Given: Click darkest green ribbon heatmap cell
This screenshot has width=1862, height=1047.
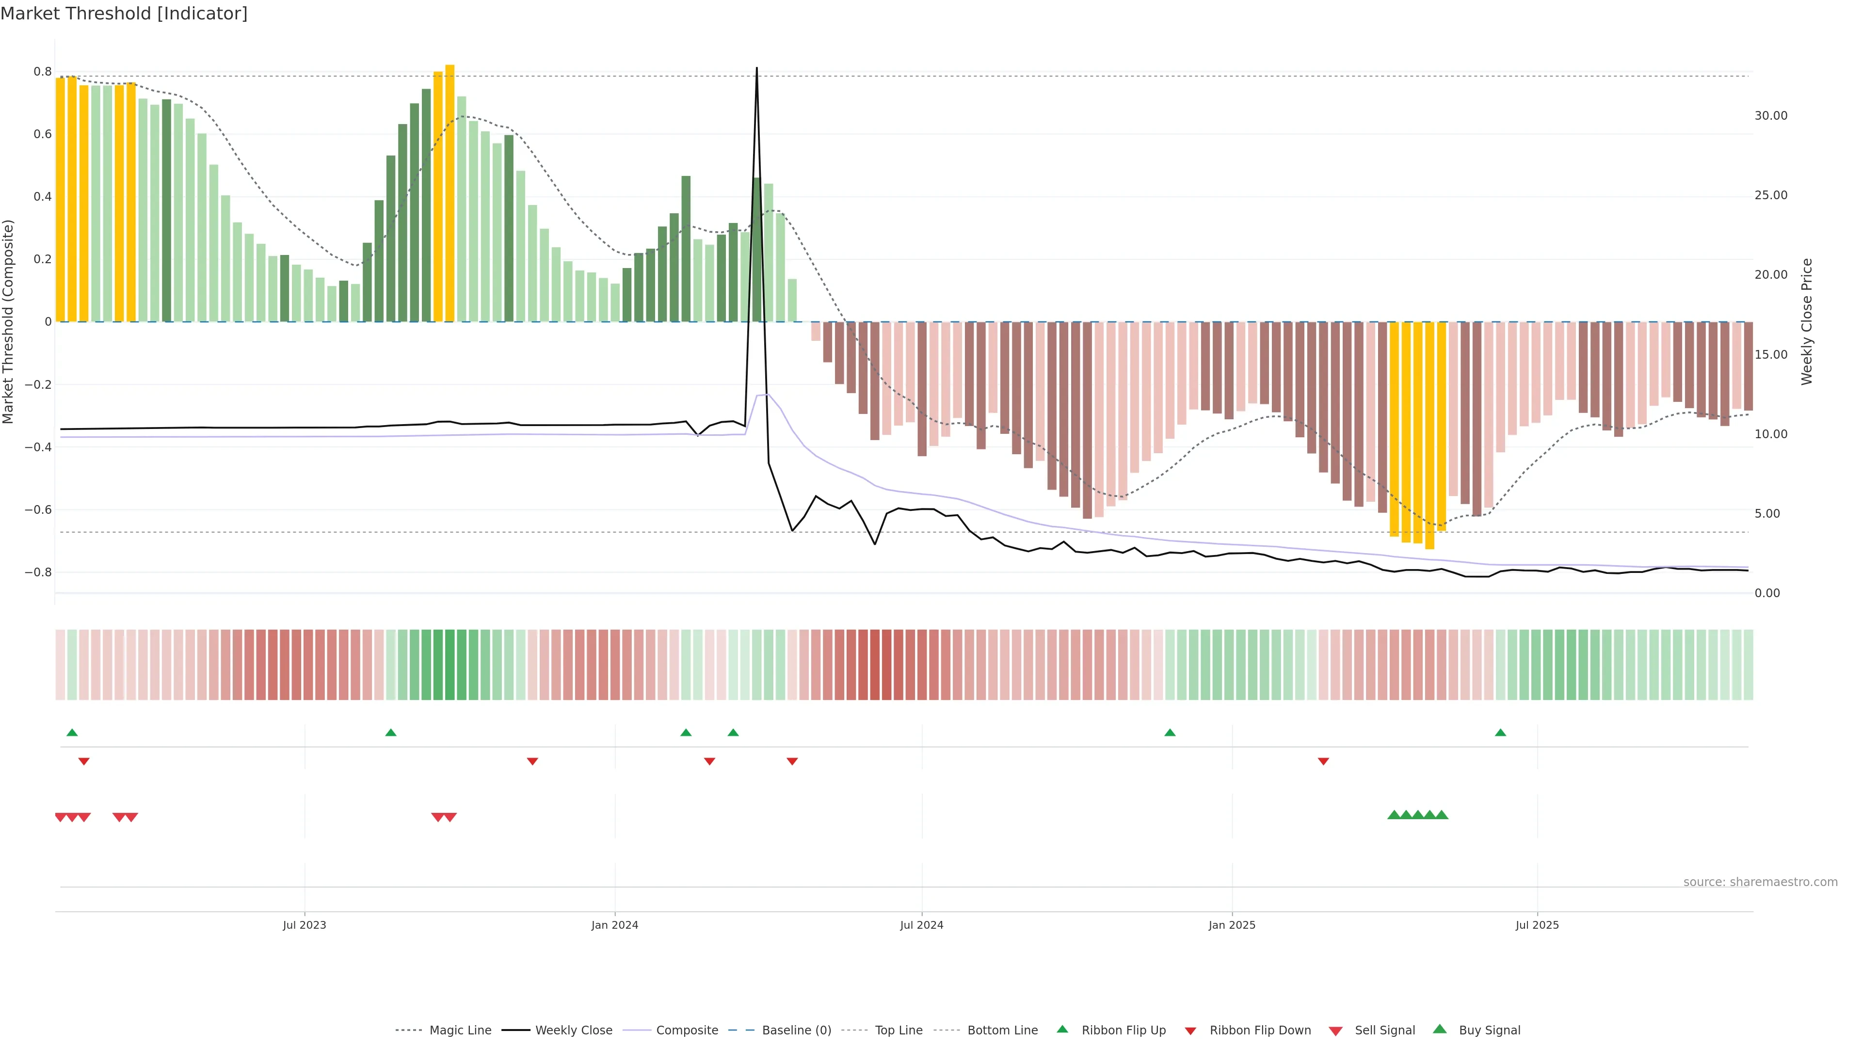Looking at the screenshot, I should point(449,664).
